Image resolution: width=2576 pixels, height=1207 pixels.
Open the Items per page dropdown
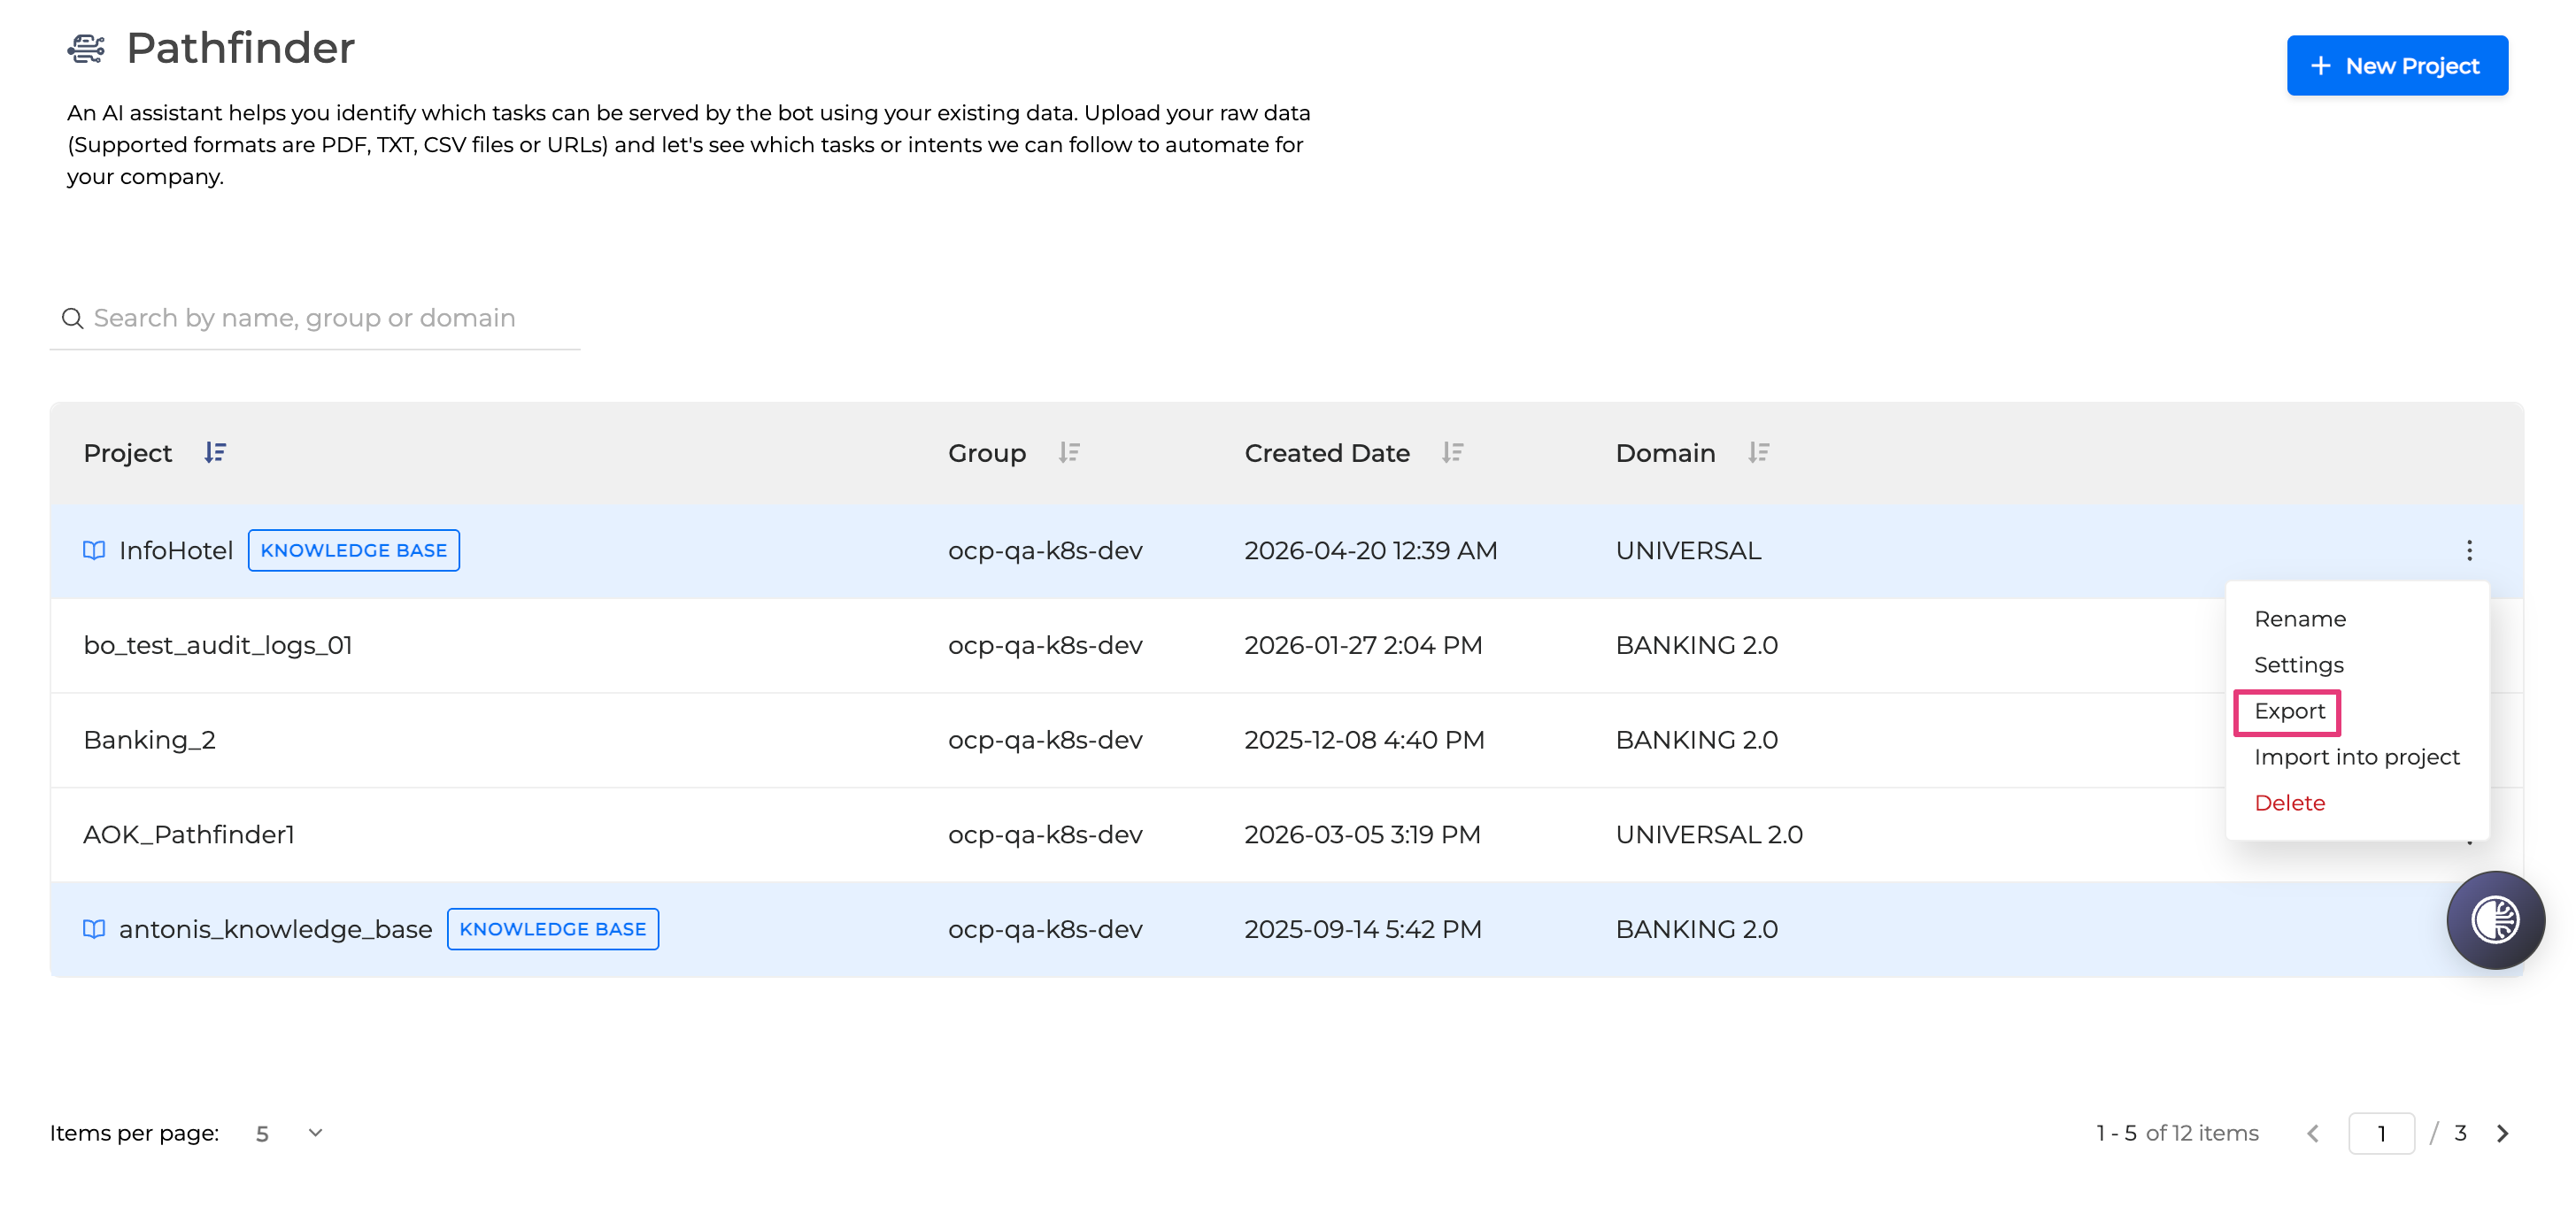tap(289, 1133)
